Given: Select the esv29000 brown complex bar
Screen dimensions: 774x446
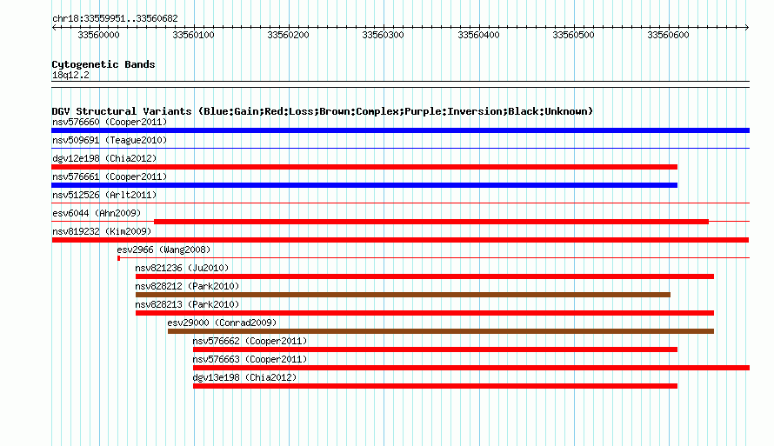Looking at the screenshot, I should pyautogui.click(x=441, y=331).
